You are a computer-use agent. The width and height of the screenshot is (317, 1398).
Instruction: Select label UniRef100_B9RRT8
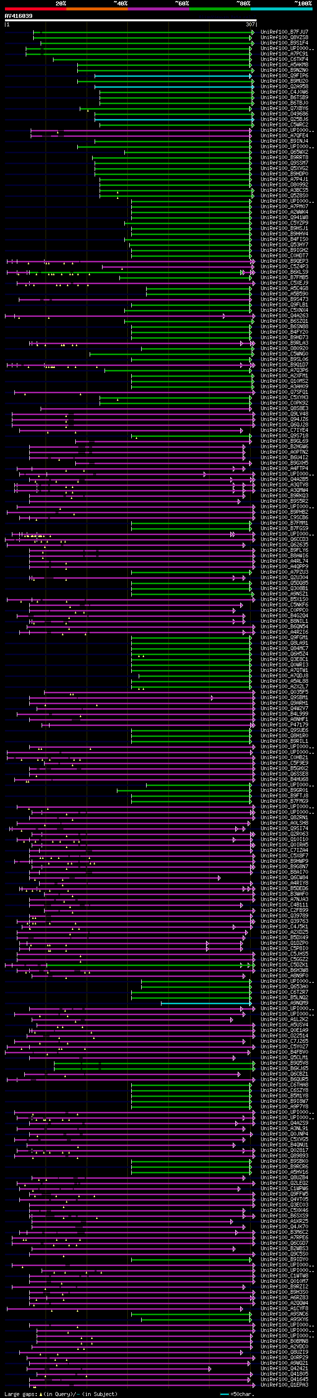284,157
